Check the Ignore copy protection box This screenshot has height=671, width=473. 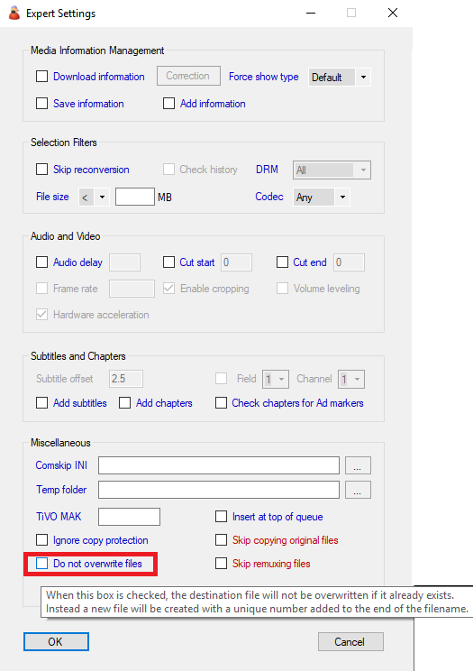(x=42, y=540)
